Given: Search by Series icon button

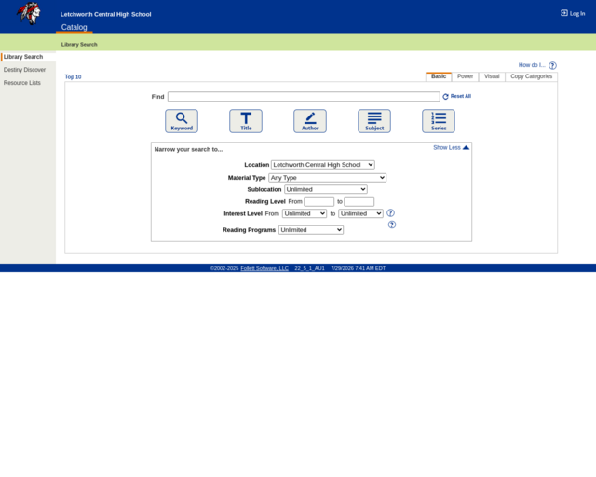Looking at the screenshot, I should (439, 121).
